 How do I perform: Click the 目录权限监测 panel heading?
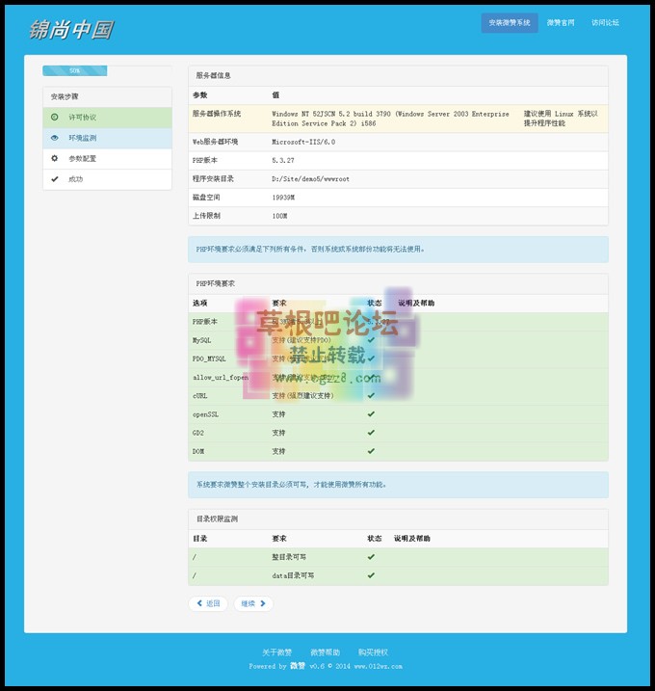[x=398, y=519]
